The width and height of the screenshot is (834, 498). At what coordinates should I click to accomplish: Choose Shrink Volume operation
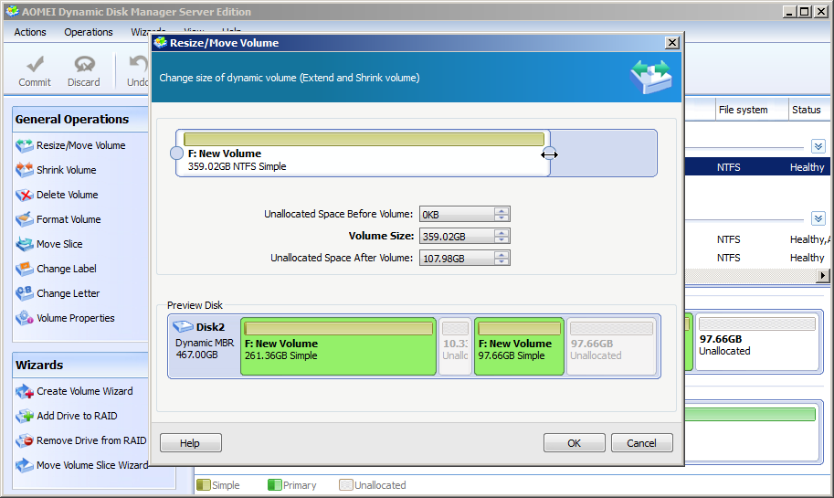coord(57,170)
